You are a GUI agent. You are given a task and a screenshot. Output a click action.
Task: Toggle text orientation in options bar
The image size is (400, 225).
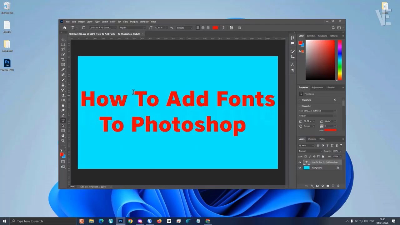[83, 28]
